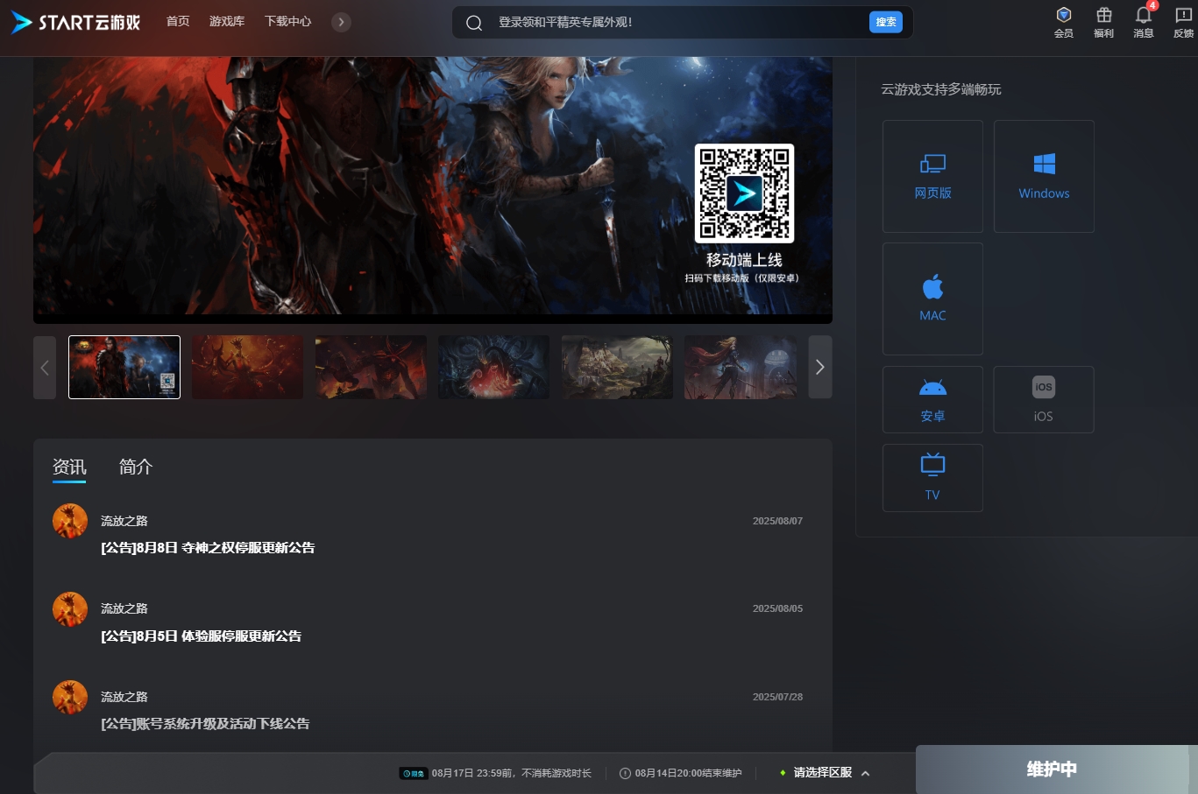Screen dimensions: 1198x794
Task: Open the 下载中心 download center
Action: (x=287, y=21)
